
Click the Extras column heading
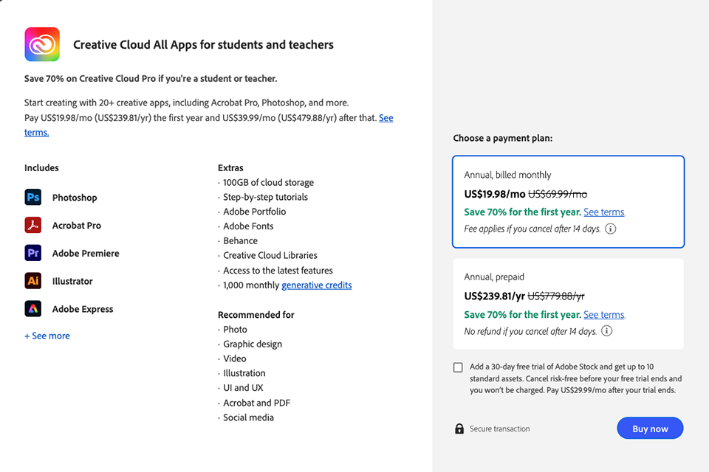pos(230,167)
